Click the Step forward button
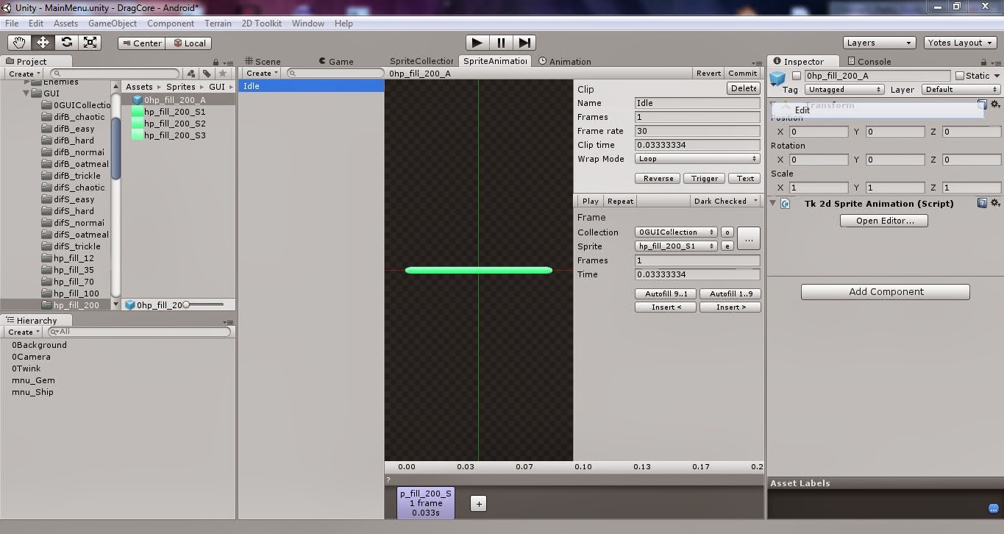This screenshot has height=534, width=1004. pyautogui.click(x=524, y=43)
